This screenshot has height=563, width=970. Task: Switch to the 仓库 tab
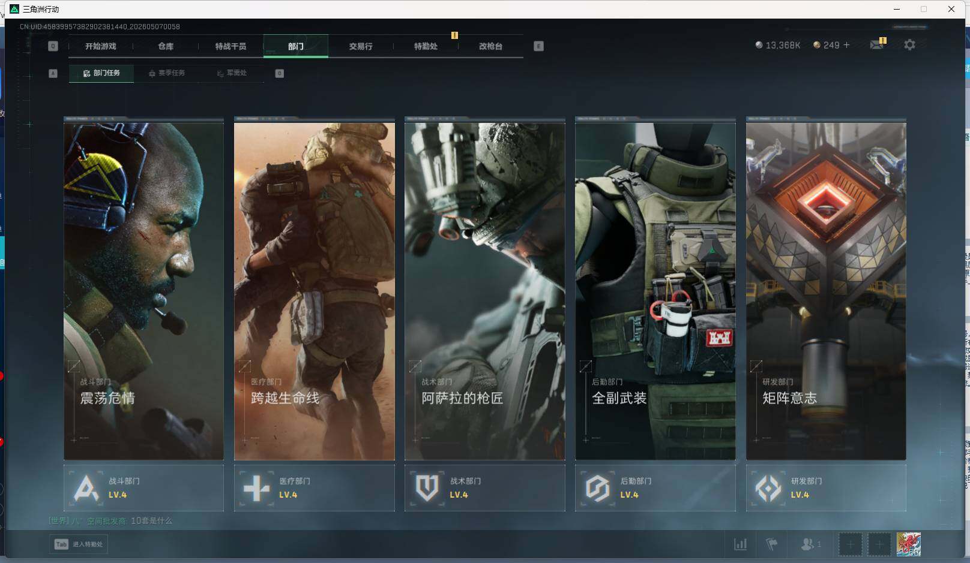click(x=166, y=46)
